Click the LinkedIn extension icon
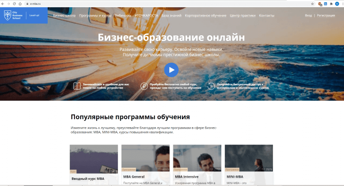The image size is (344, 186). pos(326,4)
